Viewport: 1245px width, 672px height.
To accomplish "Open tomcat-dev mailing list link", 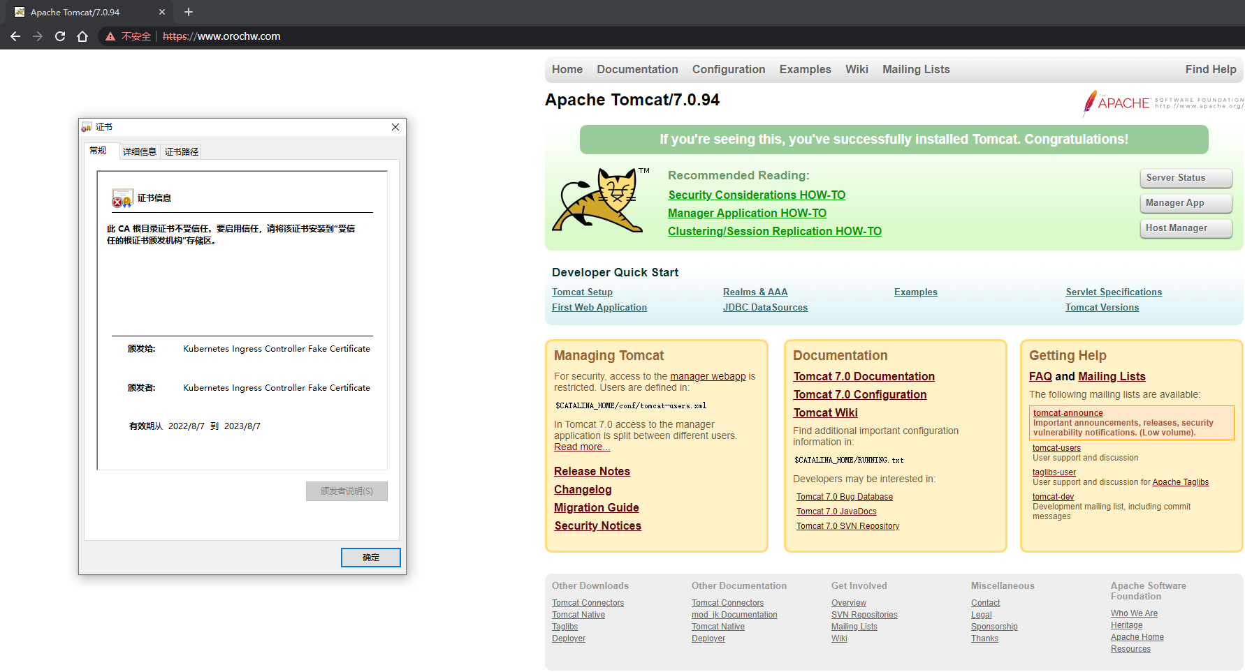I will (x=1053, y=497).
